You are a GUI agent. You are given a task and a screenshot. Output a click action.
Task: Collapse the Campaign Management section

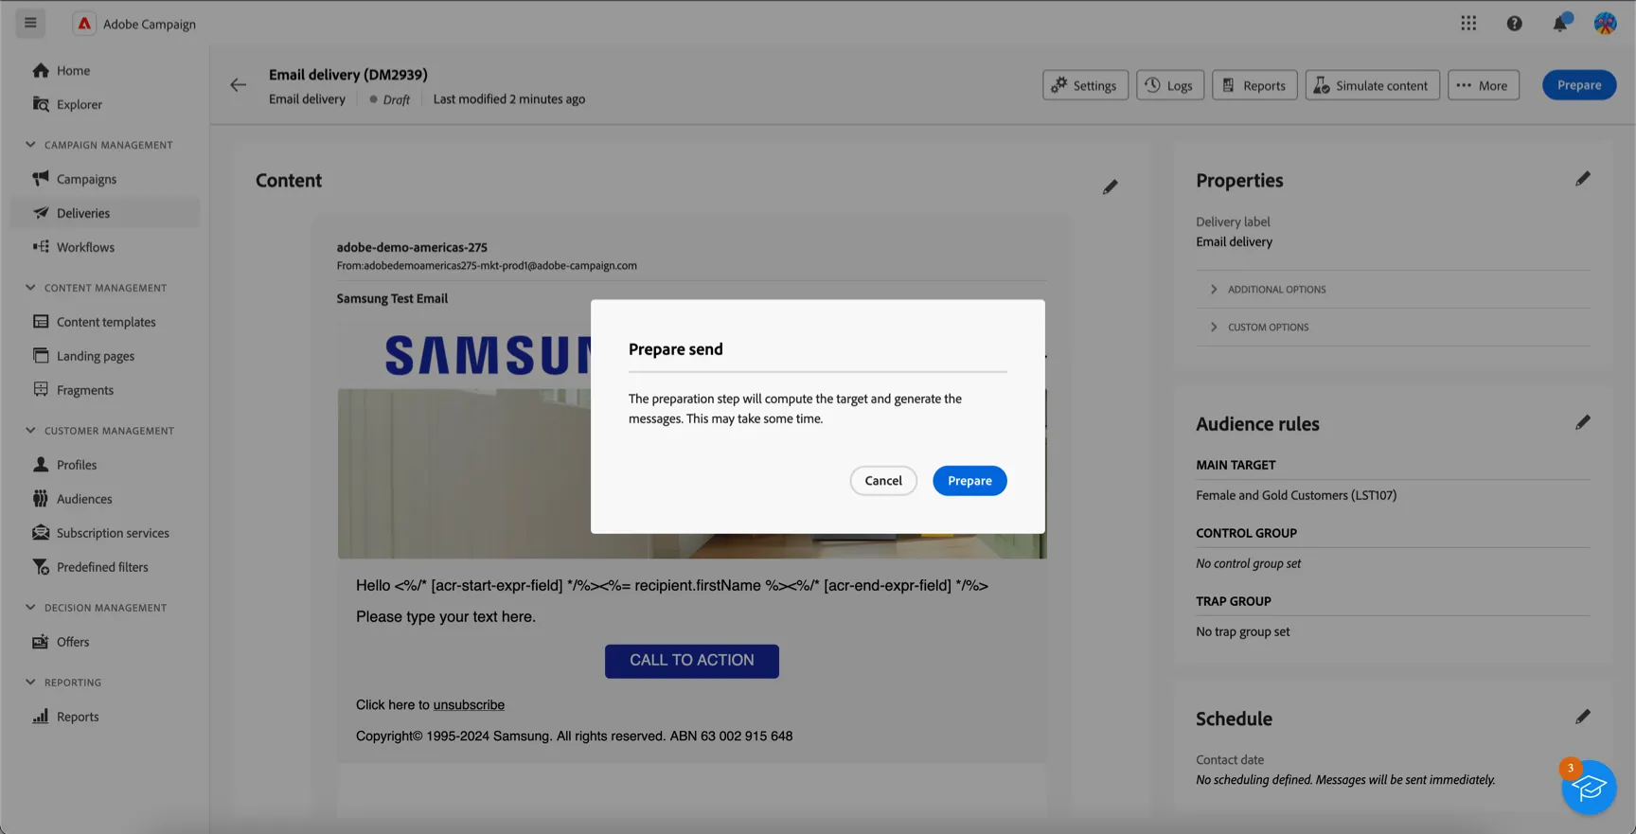[x=30, y=145]
